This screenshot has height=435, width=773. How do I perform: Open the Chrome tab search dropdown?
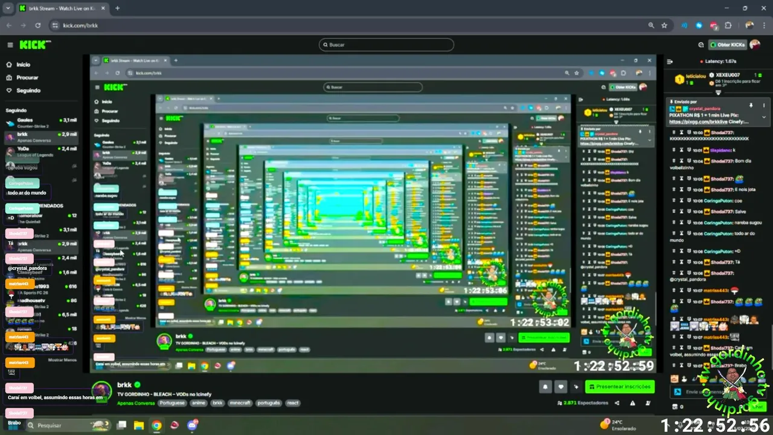click(8, 8)
